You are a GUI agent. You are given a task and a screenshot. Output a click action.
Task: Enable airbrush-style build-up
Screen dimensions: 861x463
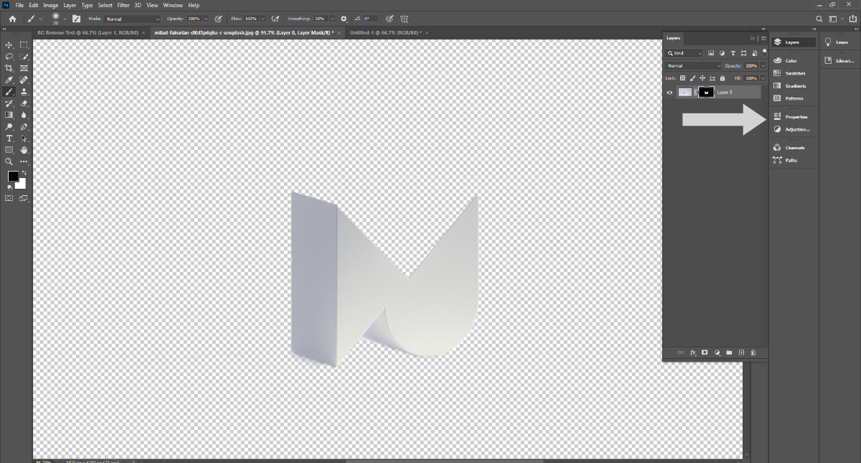[276, 19]
